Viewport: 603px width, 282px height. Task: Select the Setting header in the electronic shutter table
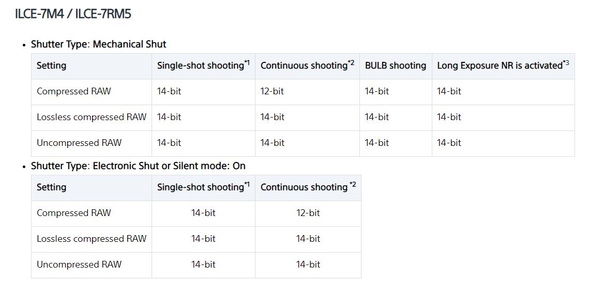coord(51,188)
